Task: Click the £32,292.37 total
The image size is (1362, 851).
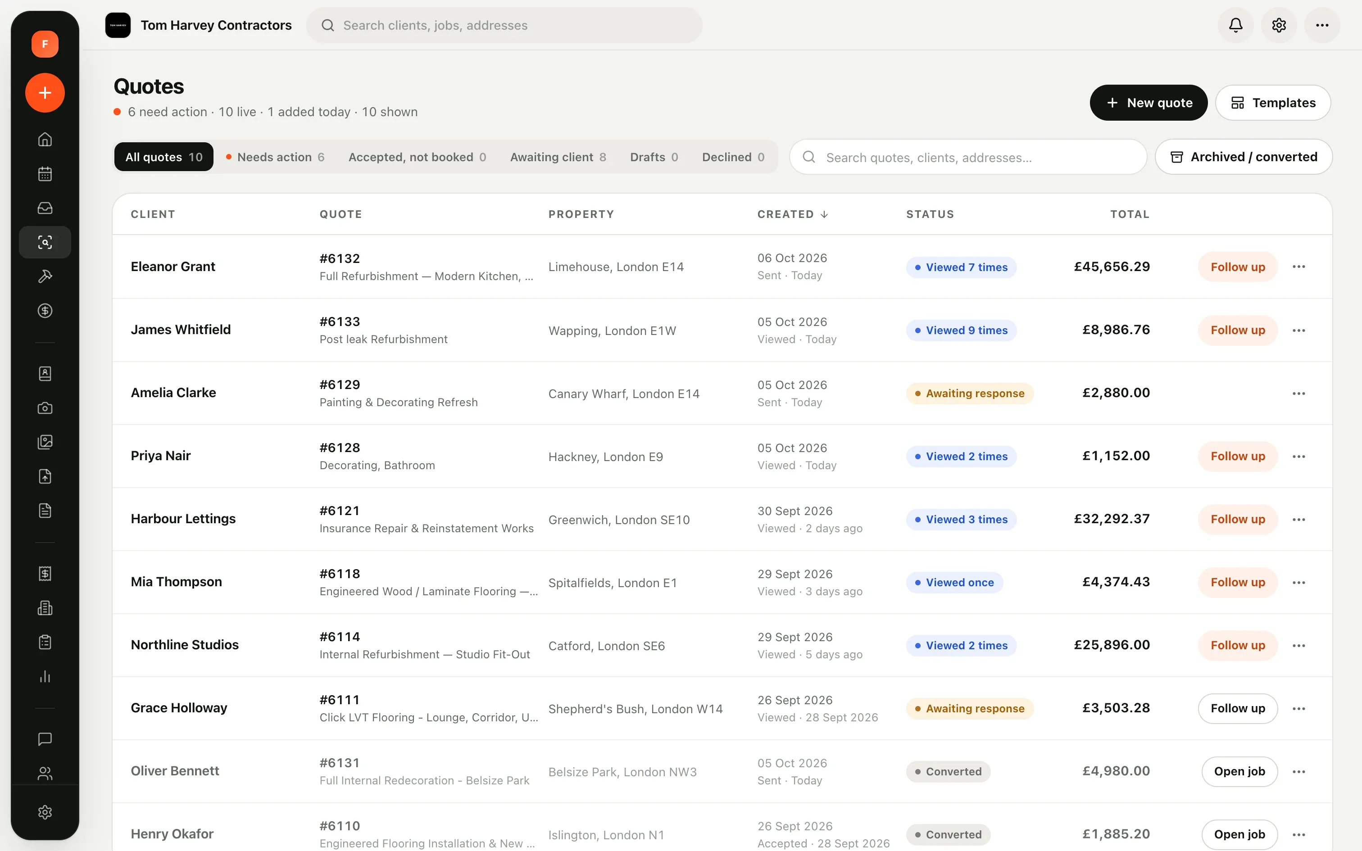Action: pyautogui.click(x=1112, y=519)
